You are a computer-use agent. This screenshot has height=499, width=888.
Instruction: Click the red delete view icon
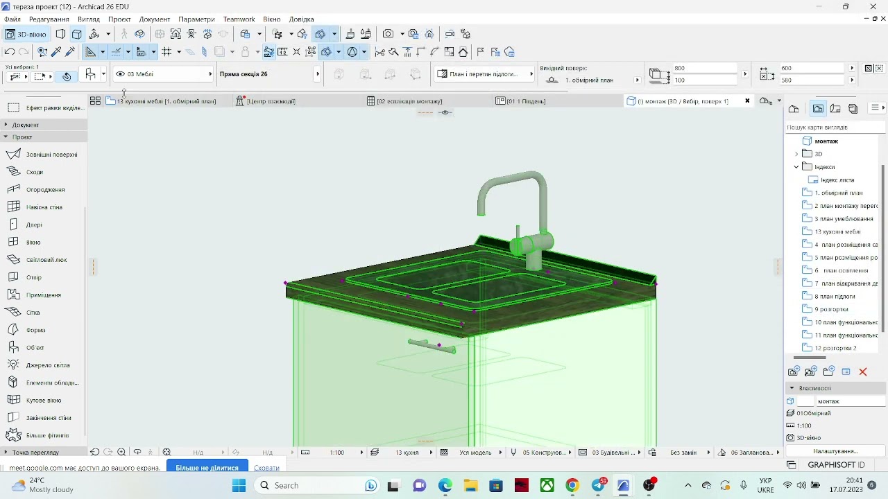click(x=863, y=372)
